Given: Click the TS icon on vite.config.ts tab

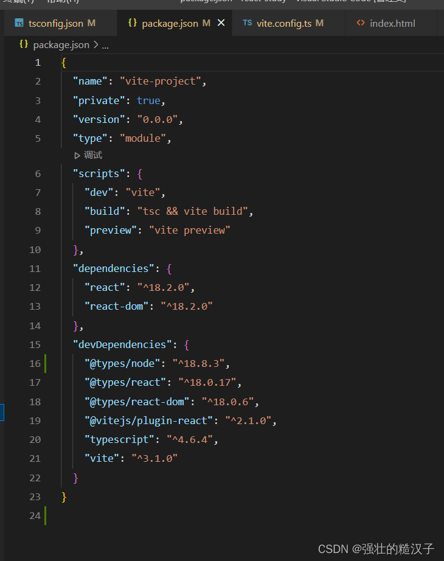Looking at the screenshot, I should coord(247,23).
